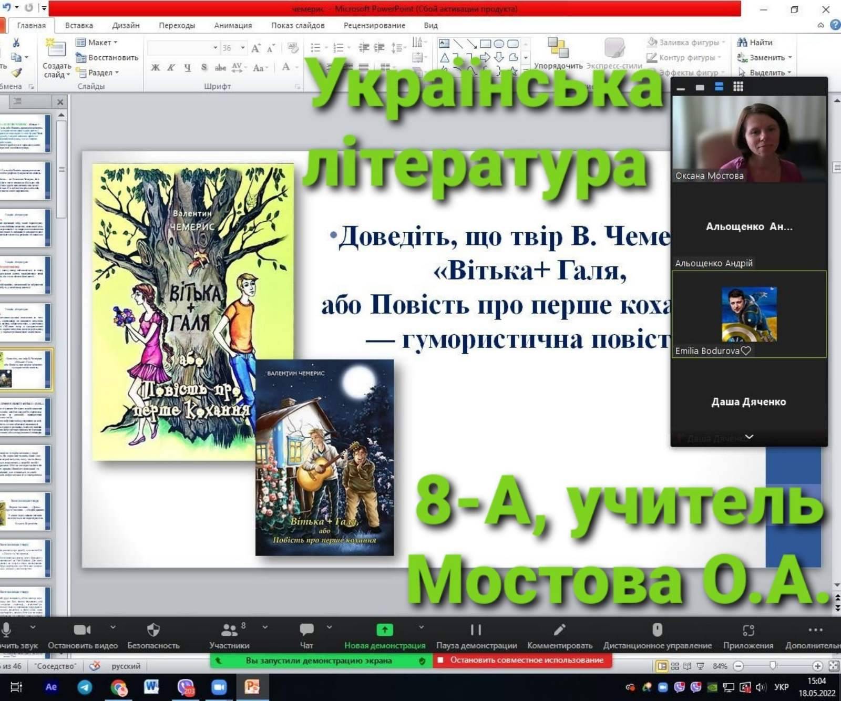Toggle underline (Ч) formatting
Image resolution: width=841 pixels, height=701 pixels.
pos(188,67)
